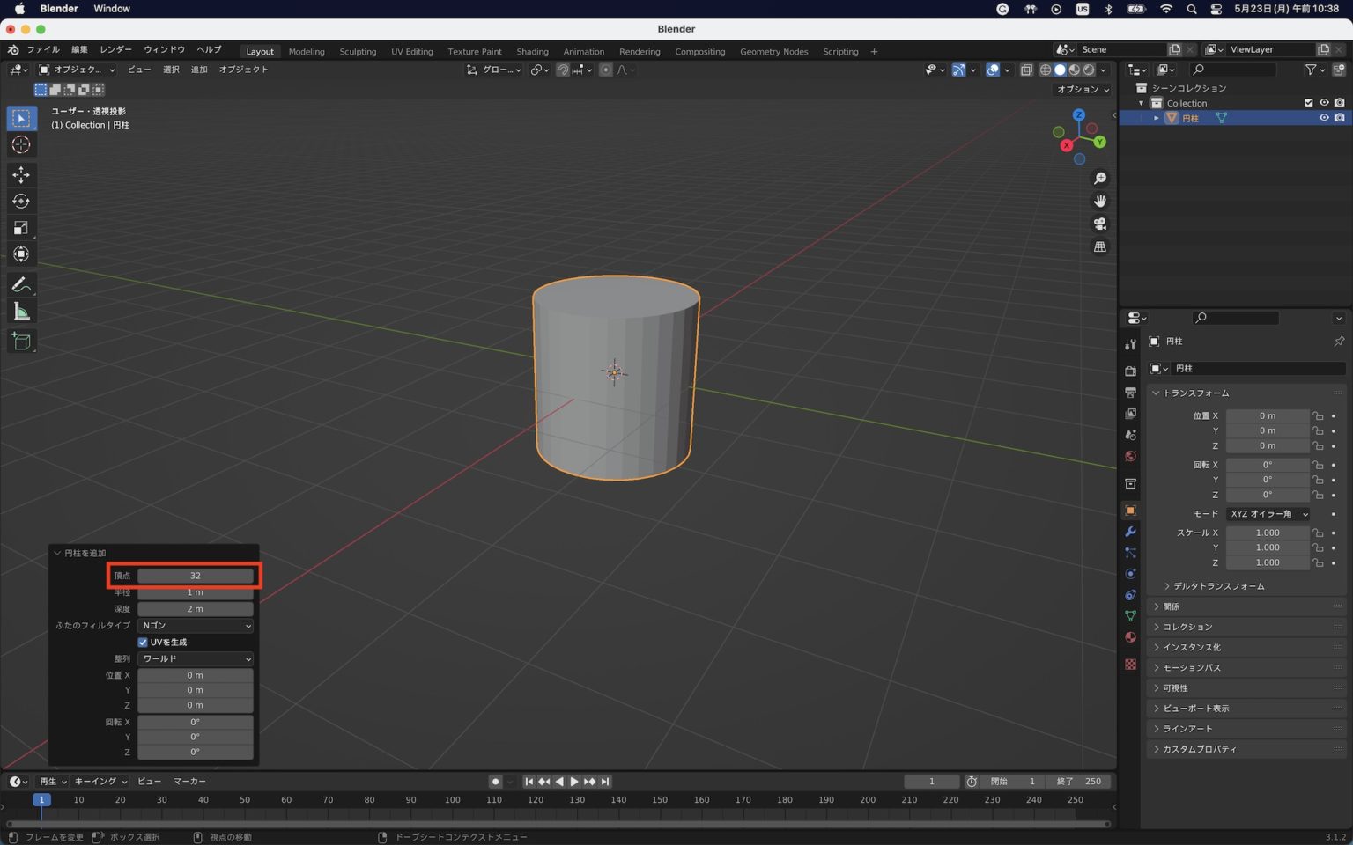
Task: Select the Move tool in the left toolbar
Action: point(21,175)
